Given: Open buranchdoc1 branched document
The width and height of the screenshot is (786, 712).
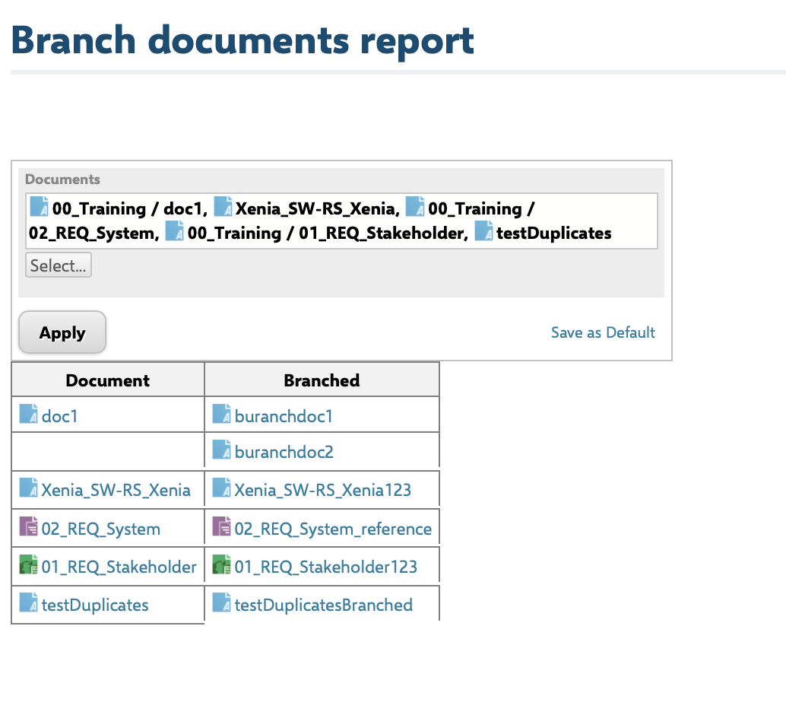Looking at the screenshot, I should tap(284, 416).
